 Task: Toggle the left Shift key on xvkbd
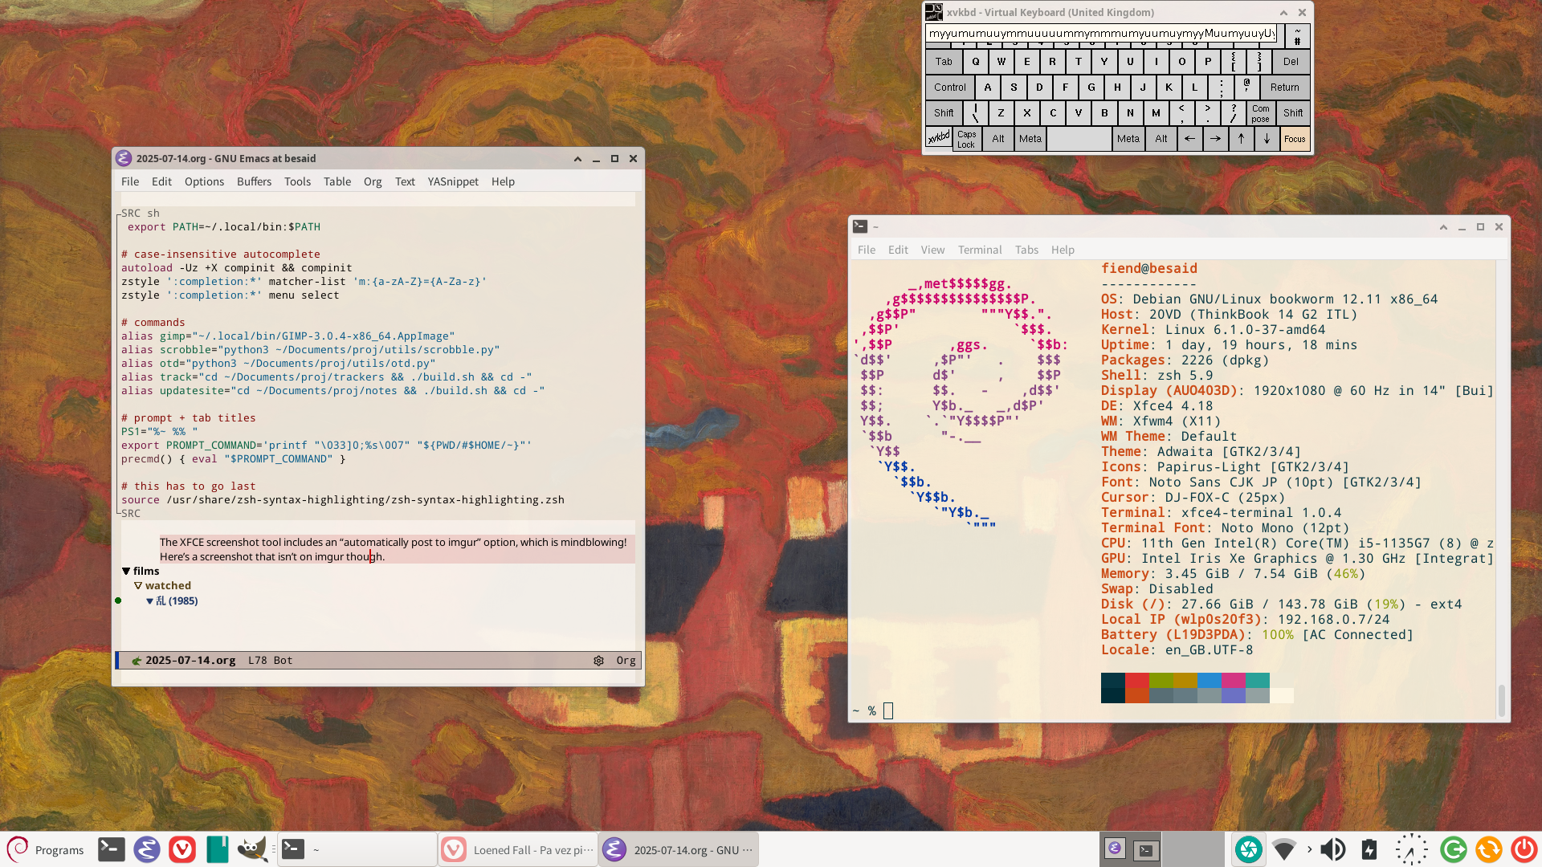(944, 113)
